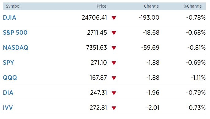Click the red down triangle in NASDAQ row

point(114,48)
